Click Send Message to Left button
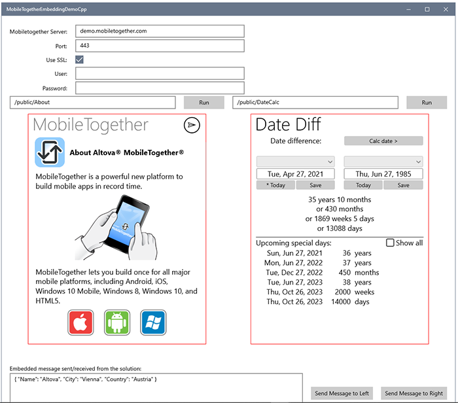Viewport: 458px width, 403px height. point(341,393)
